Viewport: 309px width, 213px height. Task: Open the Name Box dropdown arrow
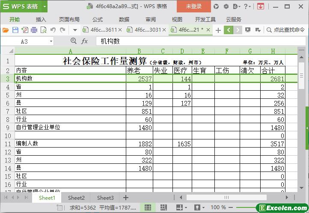click(x=51, y=41)
